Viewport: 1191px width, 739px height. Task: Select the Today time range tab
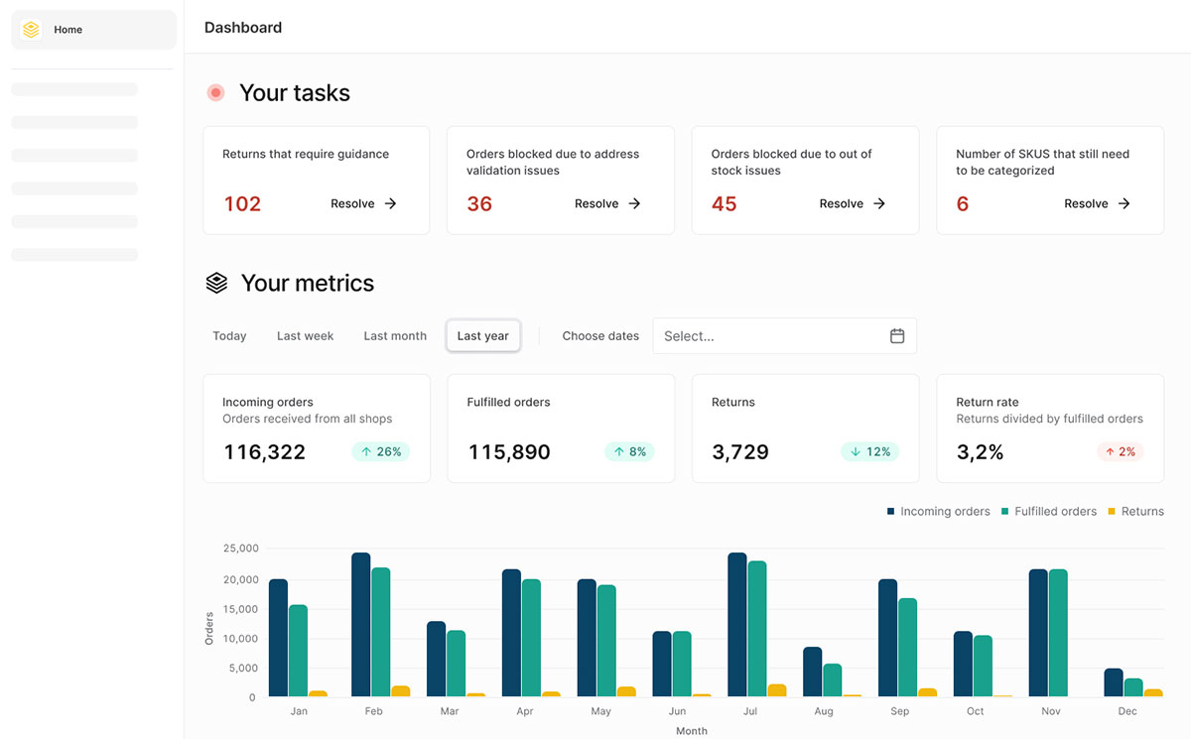point(229,336)
